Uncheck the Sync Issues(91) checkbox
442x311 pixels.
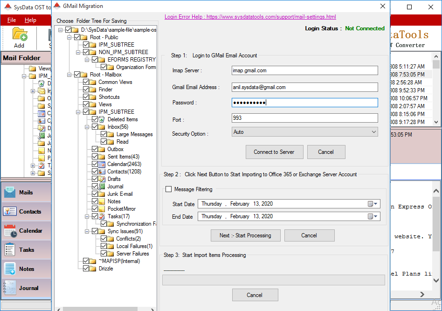(95, 231)
